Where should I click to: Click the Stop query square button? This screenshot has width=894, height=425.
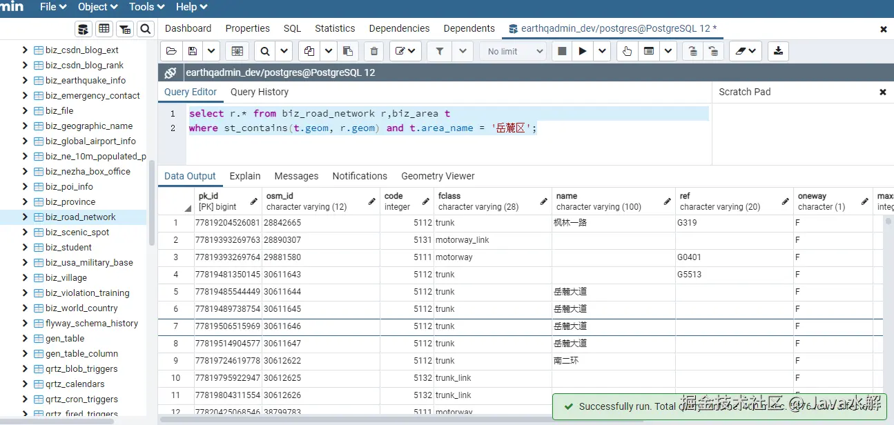tap(562, 51)
